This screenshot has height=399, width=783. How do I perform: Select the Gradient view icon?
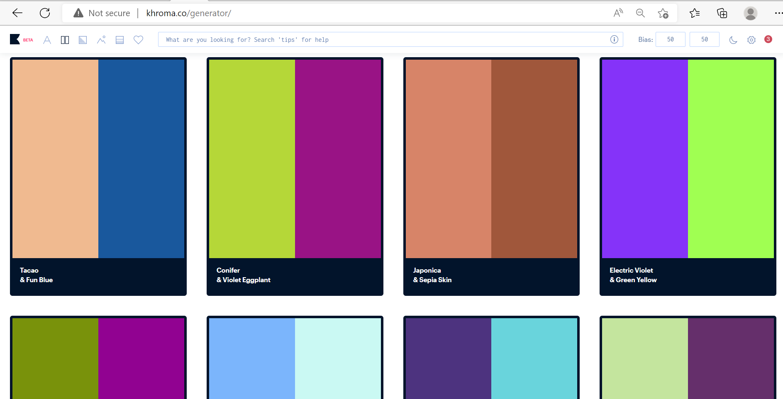[x=83, y=40]
